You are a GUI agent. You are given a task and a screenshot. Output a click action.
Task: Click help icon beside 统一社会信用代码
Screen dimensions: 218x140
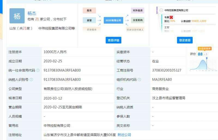[x=38, y=70]
